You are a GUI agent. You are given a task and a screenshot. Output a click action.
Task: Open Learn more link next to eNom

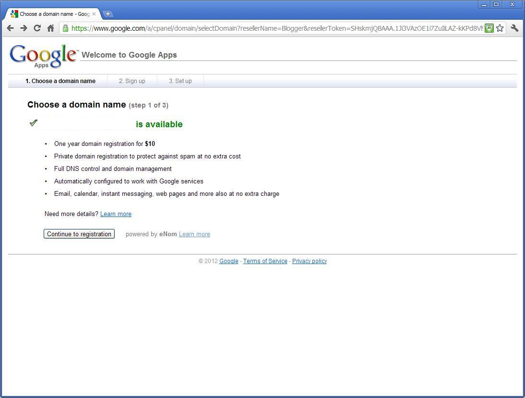click(x=194, y=234)
